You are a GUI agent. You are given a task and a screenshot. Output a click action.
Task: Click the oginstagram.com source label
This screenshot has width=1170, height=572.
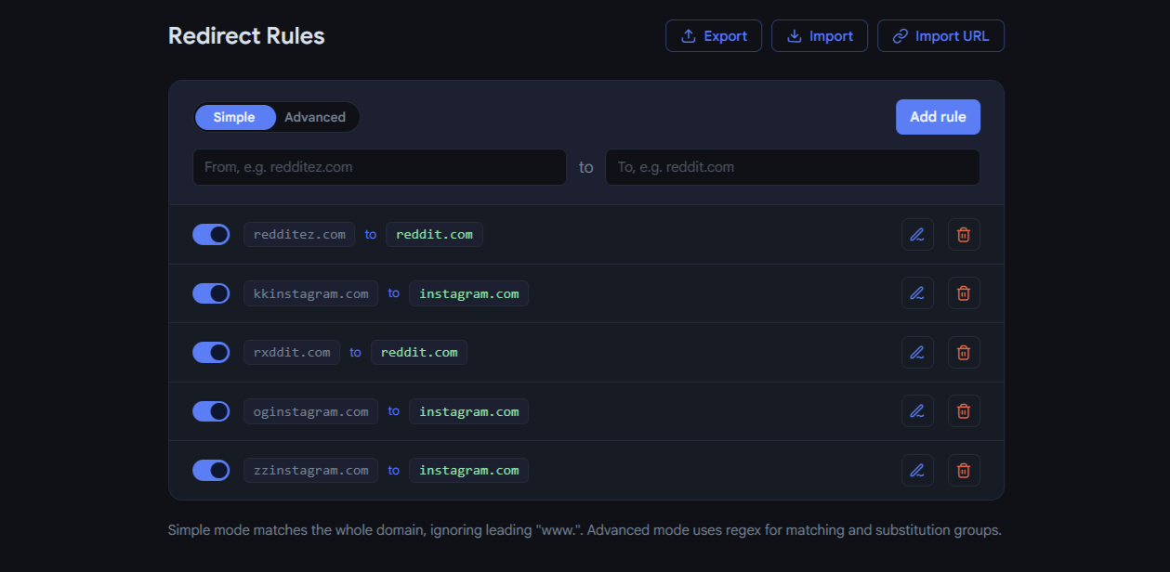coord(311,410)
